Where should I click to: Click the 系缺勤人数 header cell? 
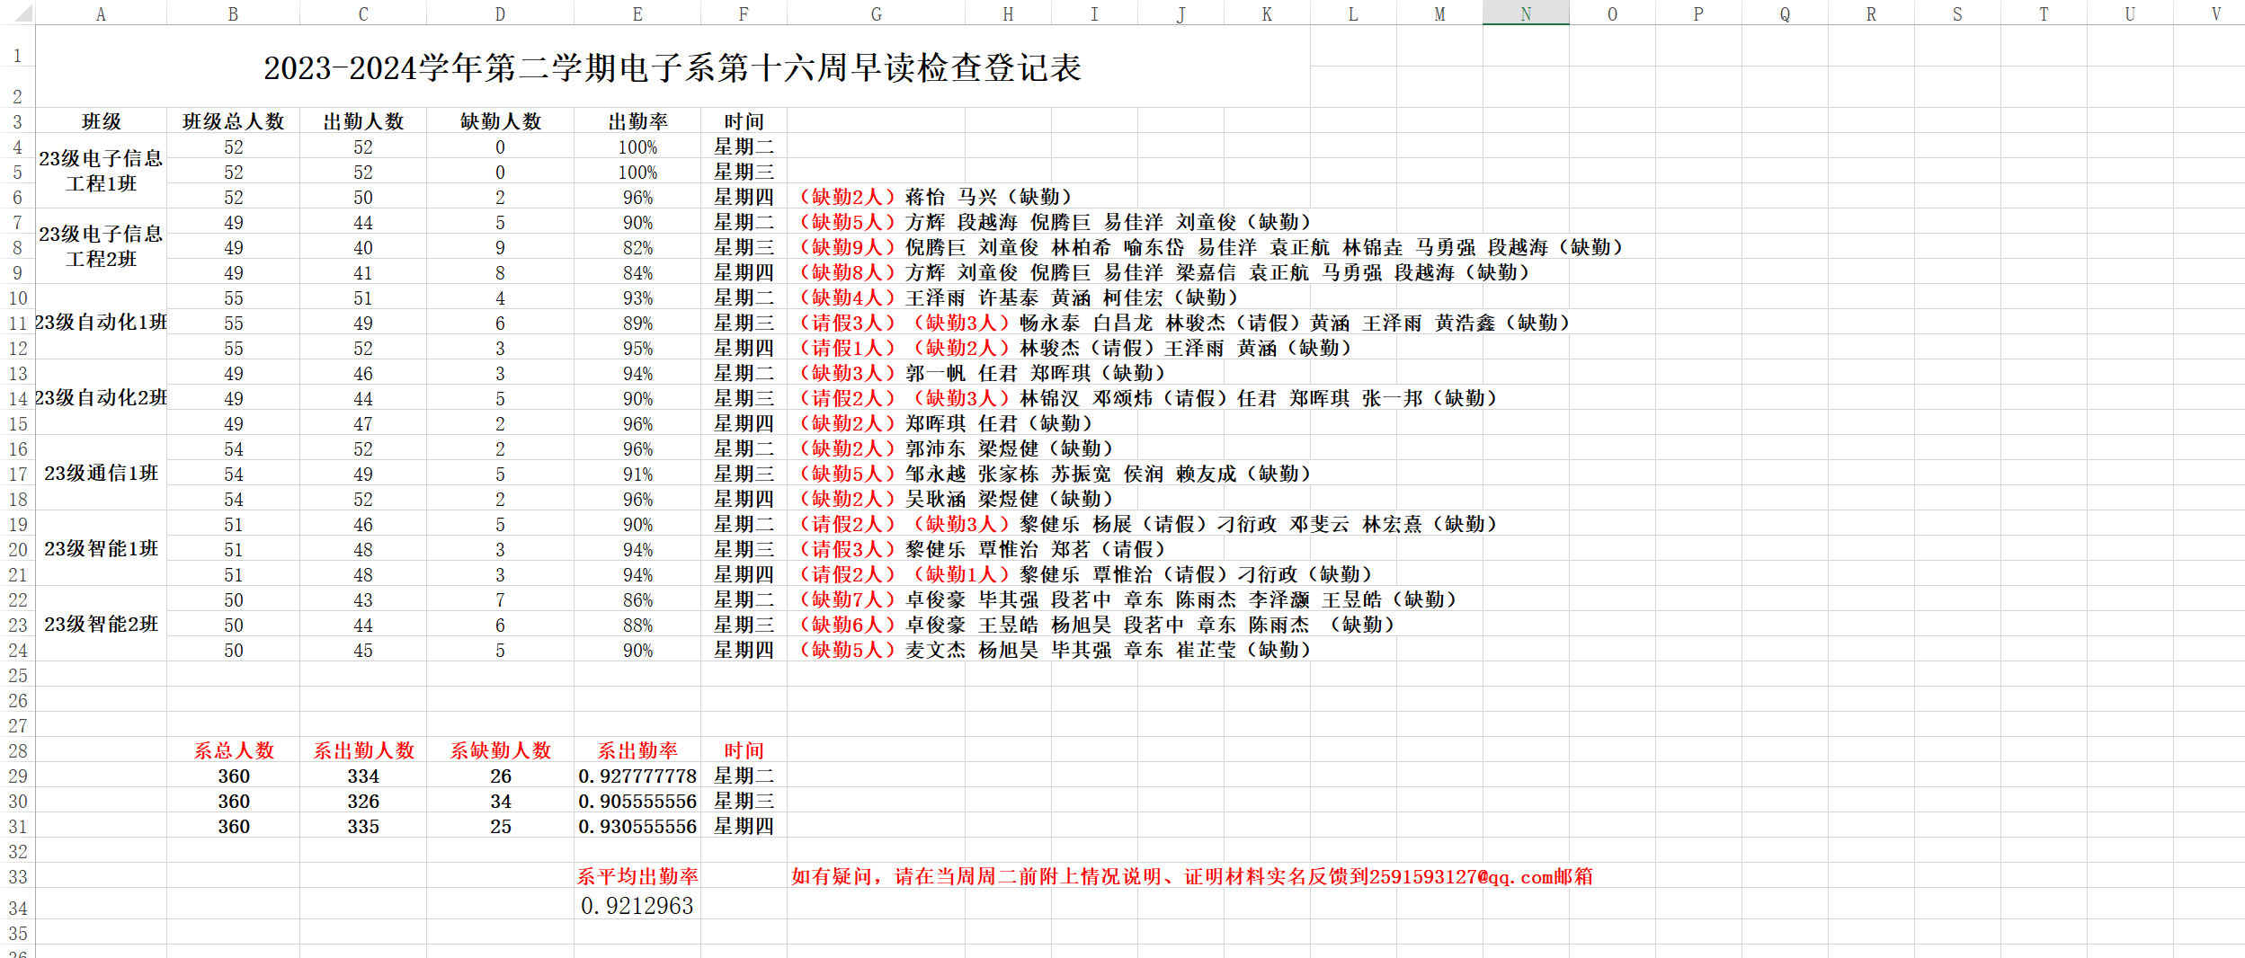(500, 750)
